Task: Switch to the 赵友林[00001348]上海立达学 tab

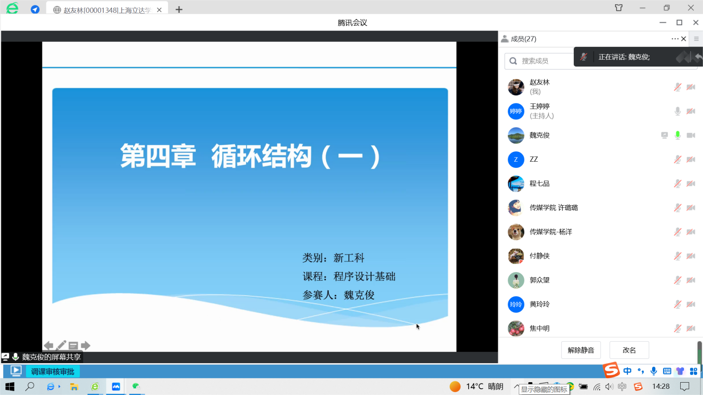Action: tap(108, 10)
